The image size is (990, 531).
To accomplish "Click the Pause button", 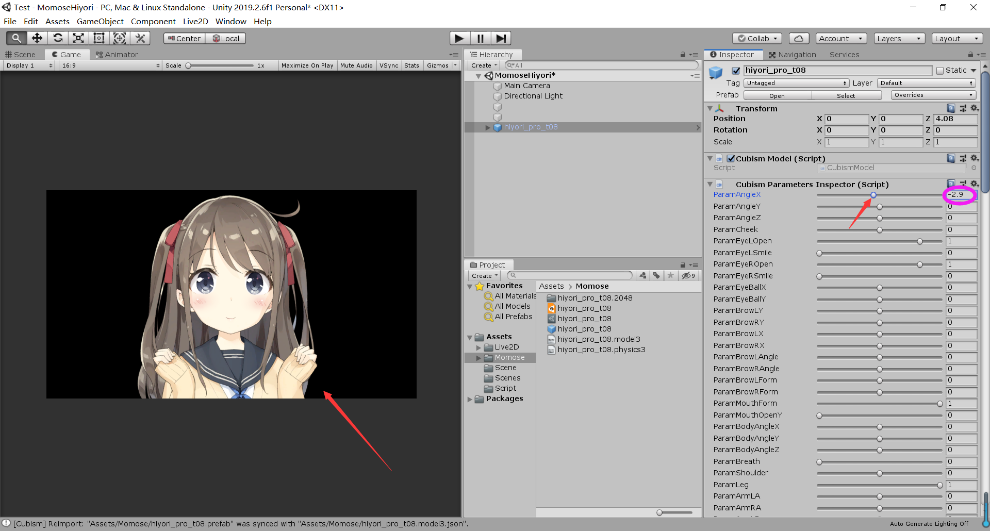I will (x=480, y=38).
